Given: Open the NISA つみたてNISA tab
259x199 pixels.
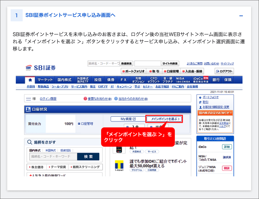Looking at the screenshot, I should [183, 80].
